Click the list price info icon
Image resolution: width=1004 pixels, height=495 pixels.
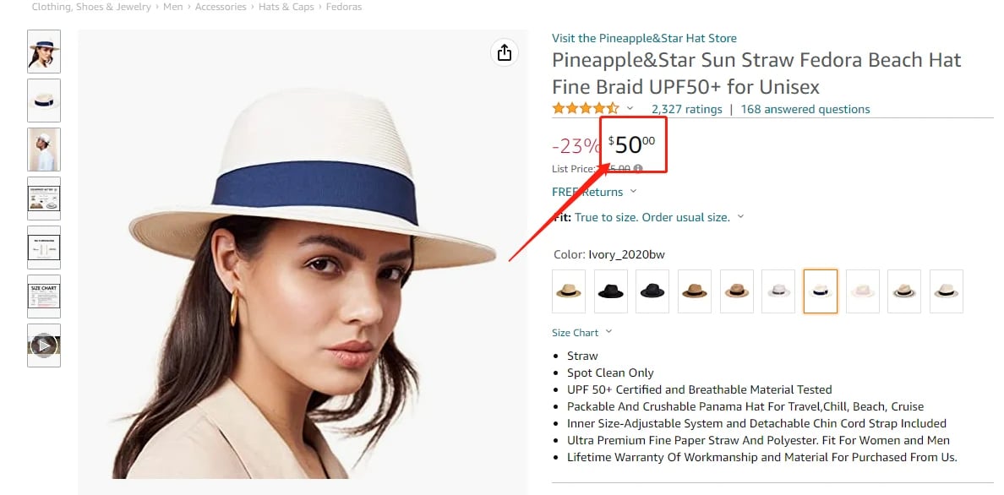(x=638, y=169)
